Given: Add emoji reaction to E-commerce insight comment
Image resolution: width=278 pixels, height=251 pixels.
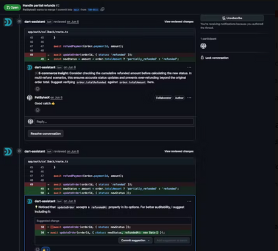Looking at the screenshot, I should 38,89.
